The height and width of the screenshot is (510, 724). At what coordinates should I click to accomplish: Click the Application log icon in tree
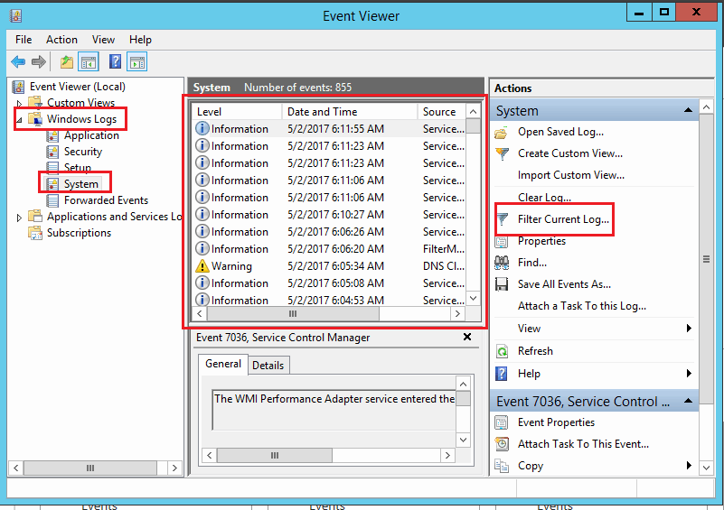pos(52,135)
